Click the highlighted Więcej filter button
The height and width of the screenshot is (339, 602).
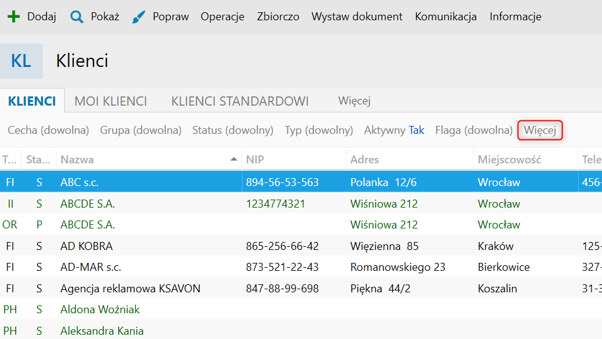click(x=540, y=130)
